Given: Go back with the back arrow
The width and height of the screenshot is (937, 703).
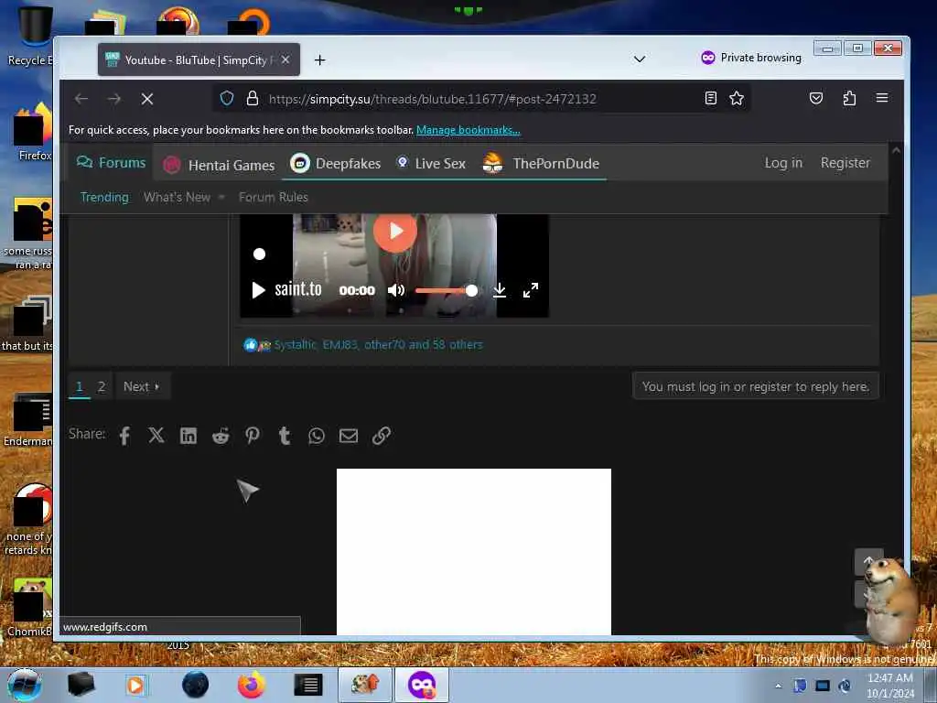Looking at the screenshot, I should (x=81, y=99).
